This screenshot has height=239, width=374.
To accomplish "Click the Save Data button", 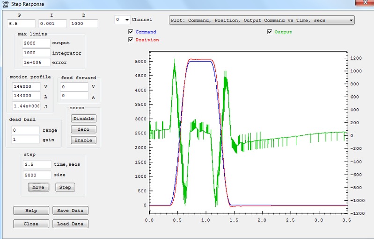I will (x=70, y=211).
